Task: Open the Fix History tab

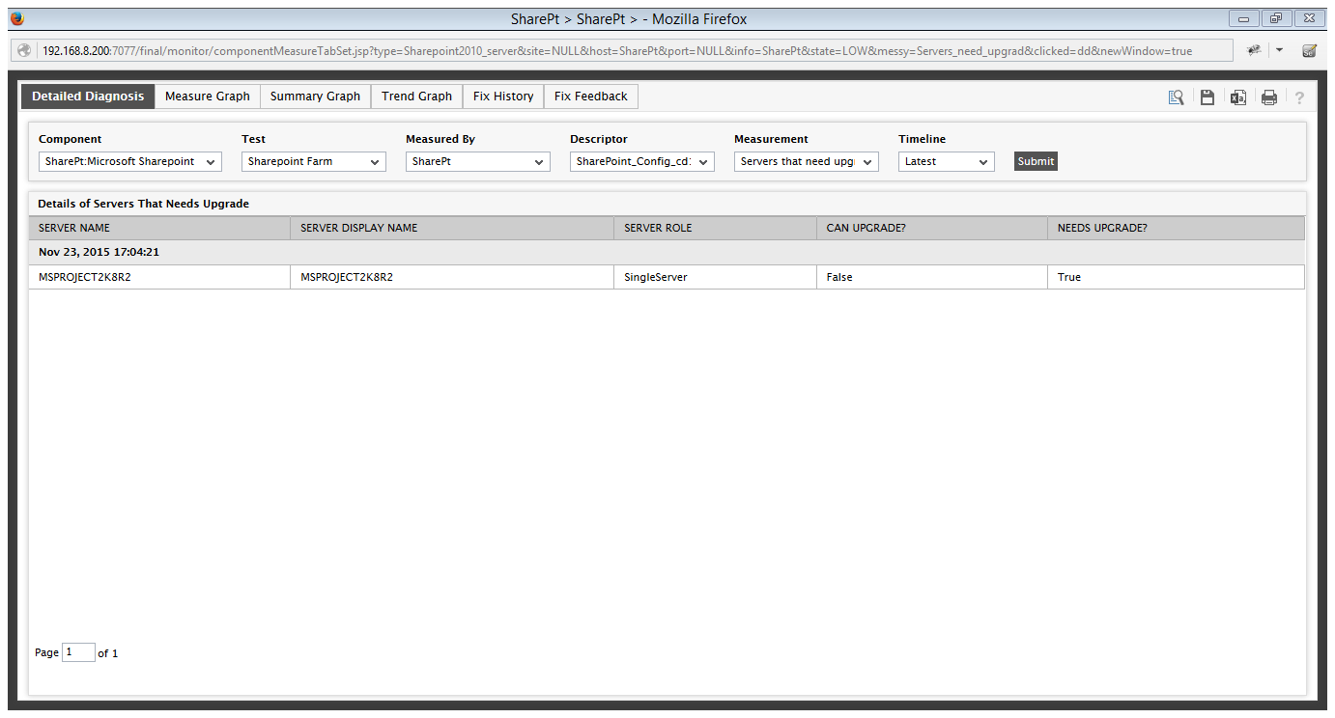Action: [x=503, y=97]
